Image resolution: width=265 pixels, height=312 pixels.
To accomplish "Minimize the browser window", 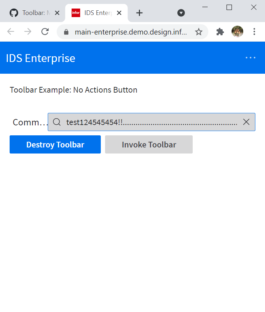I will click(205, 7).
